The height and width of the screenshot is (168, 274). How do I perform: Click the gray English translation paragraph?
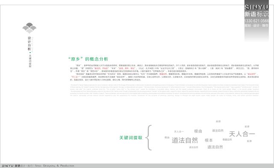click(x=165, y=90)
